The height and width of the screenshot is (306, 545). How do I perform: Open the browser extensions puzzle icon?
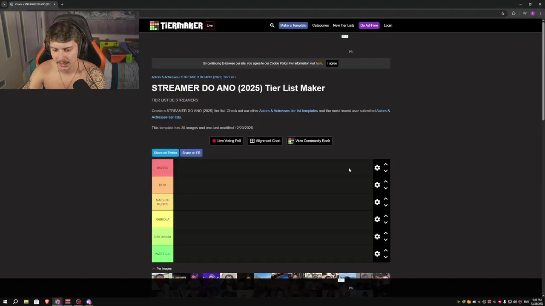513,13
